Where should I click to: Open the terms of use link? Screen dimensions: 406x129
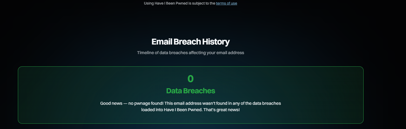(226, 3)
